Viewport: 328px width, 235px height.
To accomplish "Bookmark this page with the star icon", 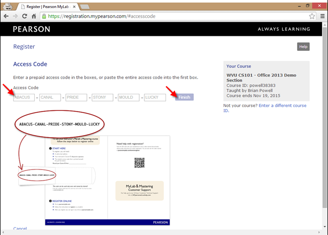I will (312, 16).
